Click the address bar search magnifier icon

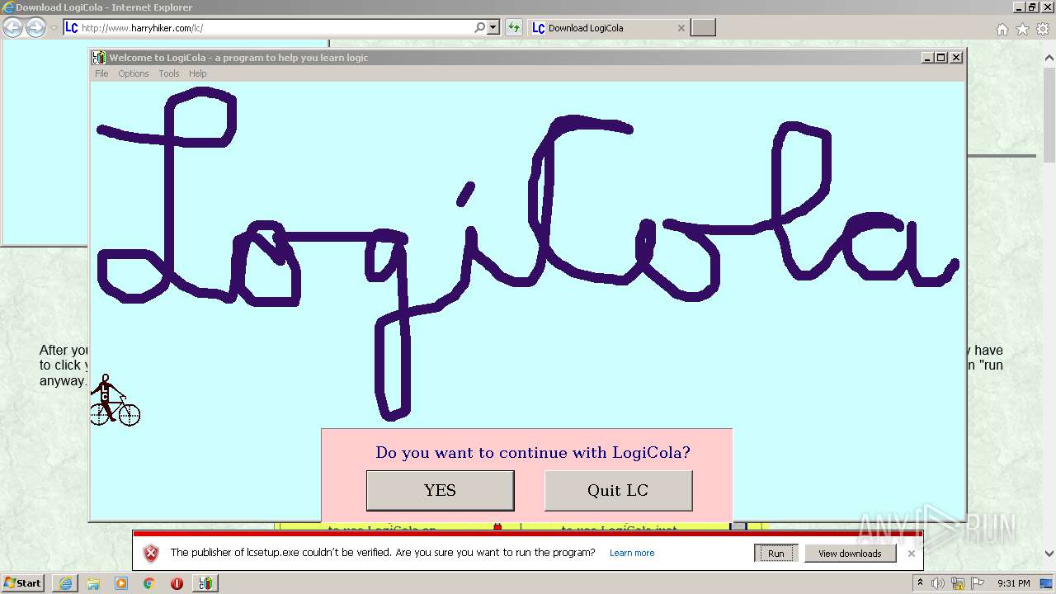point(480,27)
